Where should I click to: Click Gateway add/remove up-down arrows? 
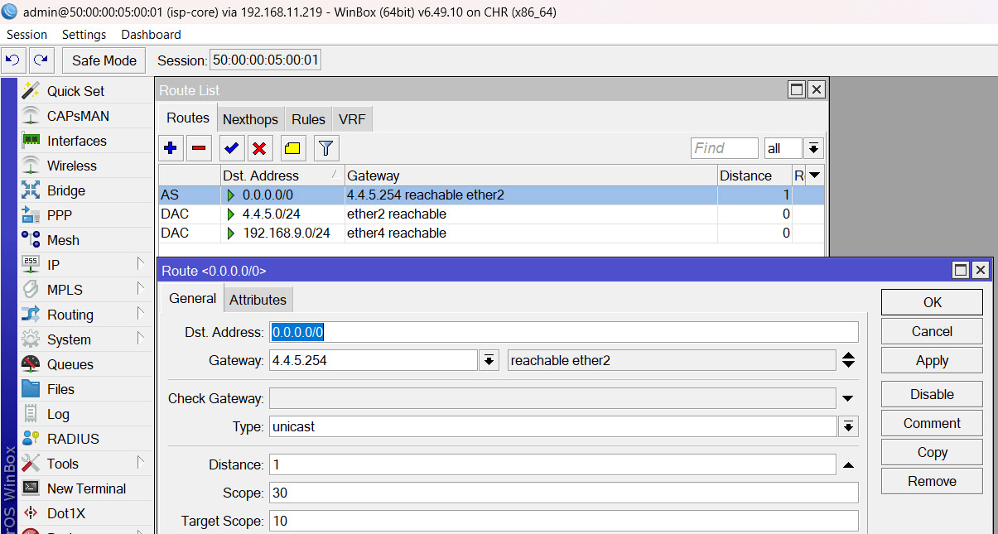[848, 360]
